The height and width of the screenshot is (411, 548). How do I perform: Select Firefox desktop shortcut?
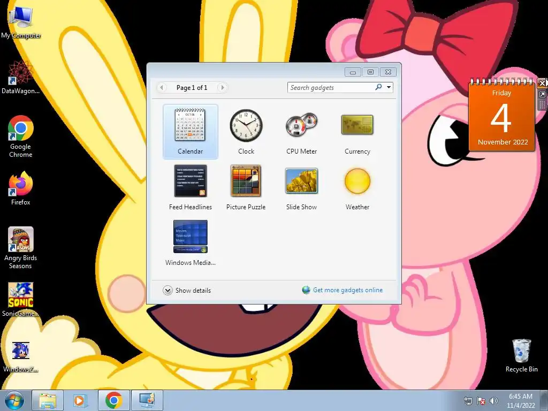(21, 188)
